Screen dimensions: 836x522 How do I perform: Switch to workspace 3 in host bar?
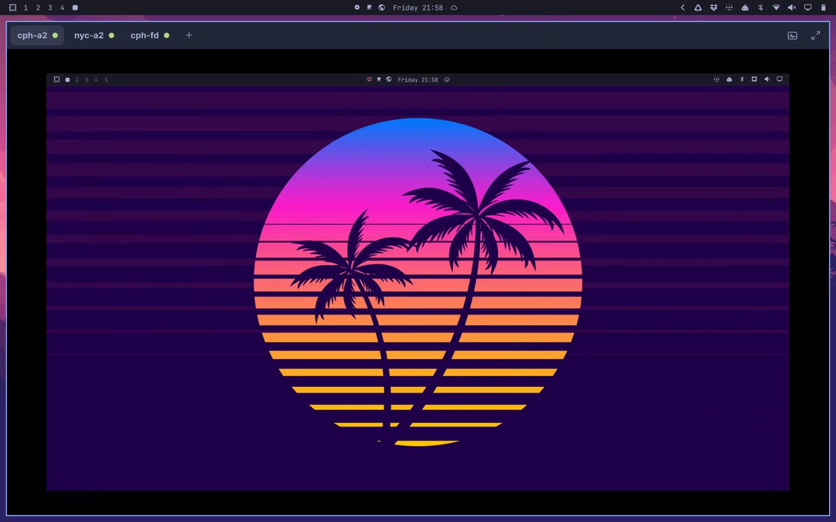pos(50,8)
